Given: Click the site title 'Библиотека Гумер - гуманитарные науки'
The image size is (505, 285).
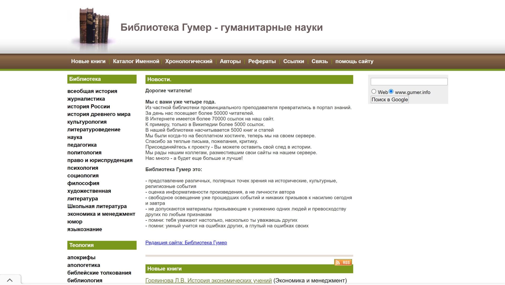Looking at the screenshot, I should click(221, 27).
